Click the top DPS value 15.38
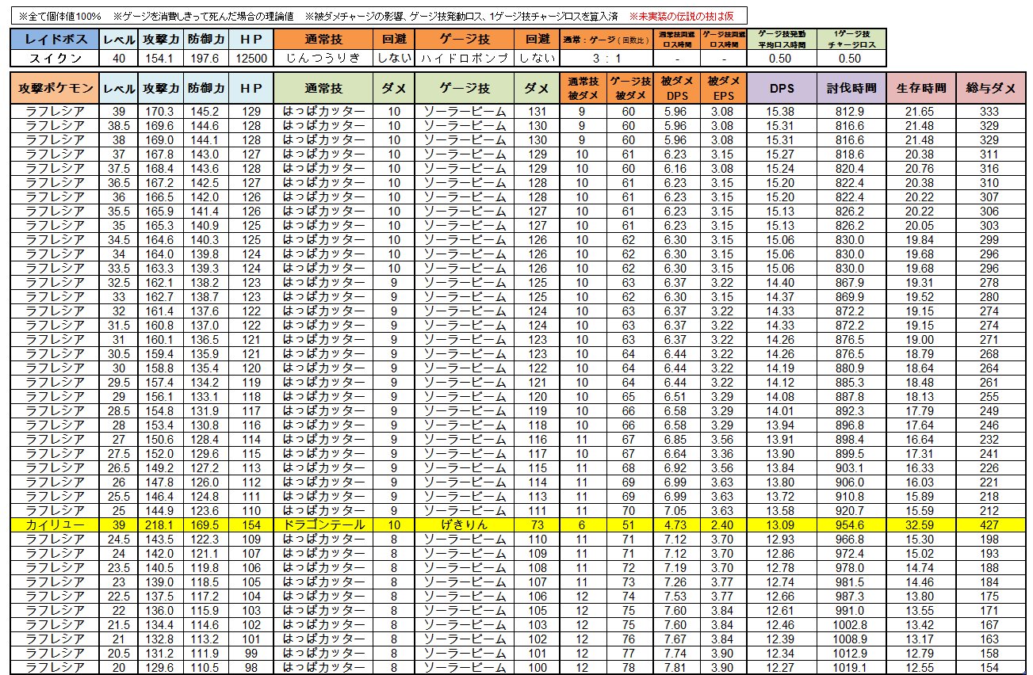Image resolution: width=1033 pixels, height=675 pixels. point(782,112)
